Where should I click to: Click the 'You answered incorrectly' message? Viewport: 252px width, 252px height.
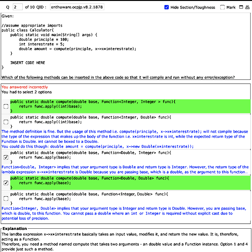(25, 87)
